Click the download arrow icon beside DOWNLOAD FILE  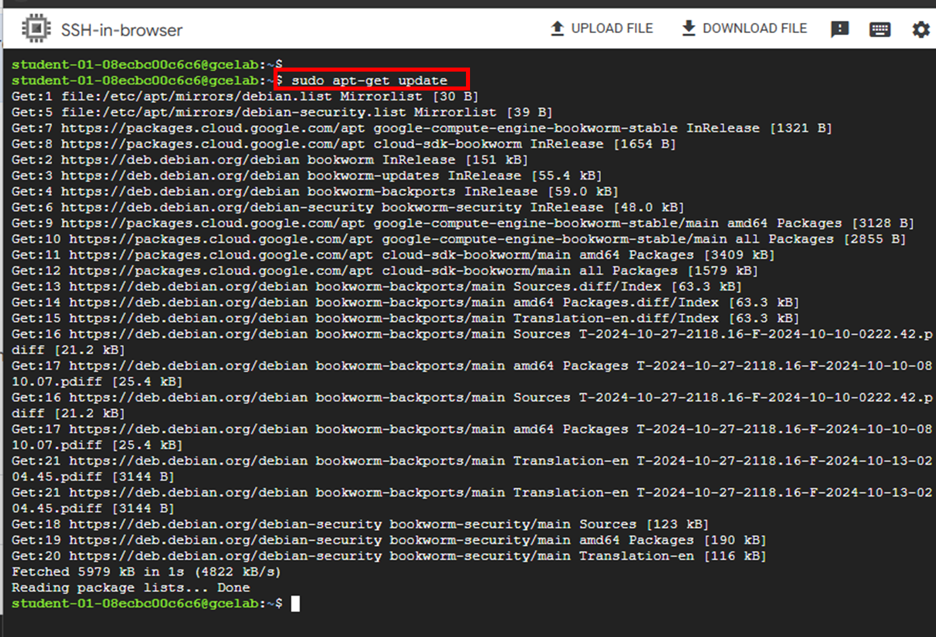click(x=688, y=28)
